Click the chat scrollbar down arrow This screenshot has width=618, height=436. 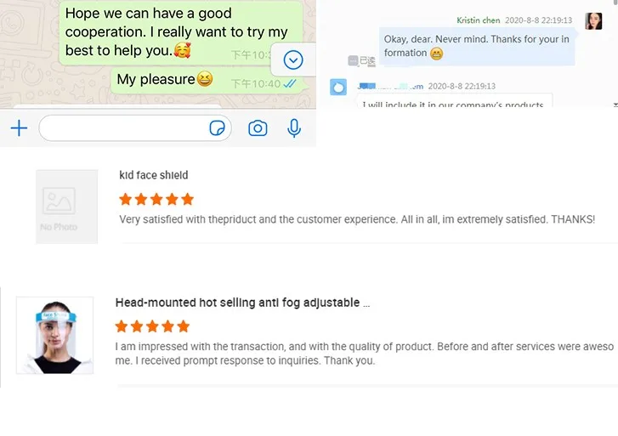(615, 104)
